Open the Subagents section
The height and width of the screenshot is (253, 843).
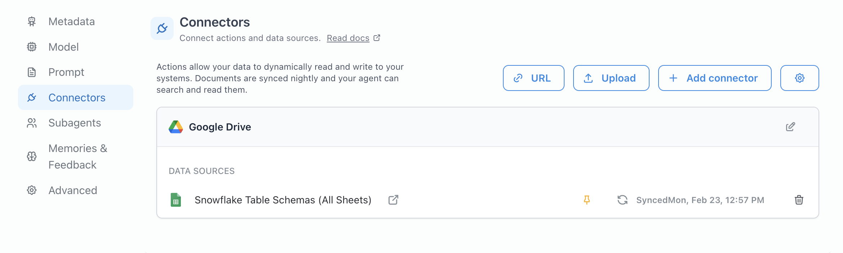coord(75,123)
